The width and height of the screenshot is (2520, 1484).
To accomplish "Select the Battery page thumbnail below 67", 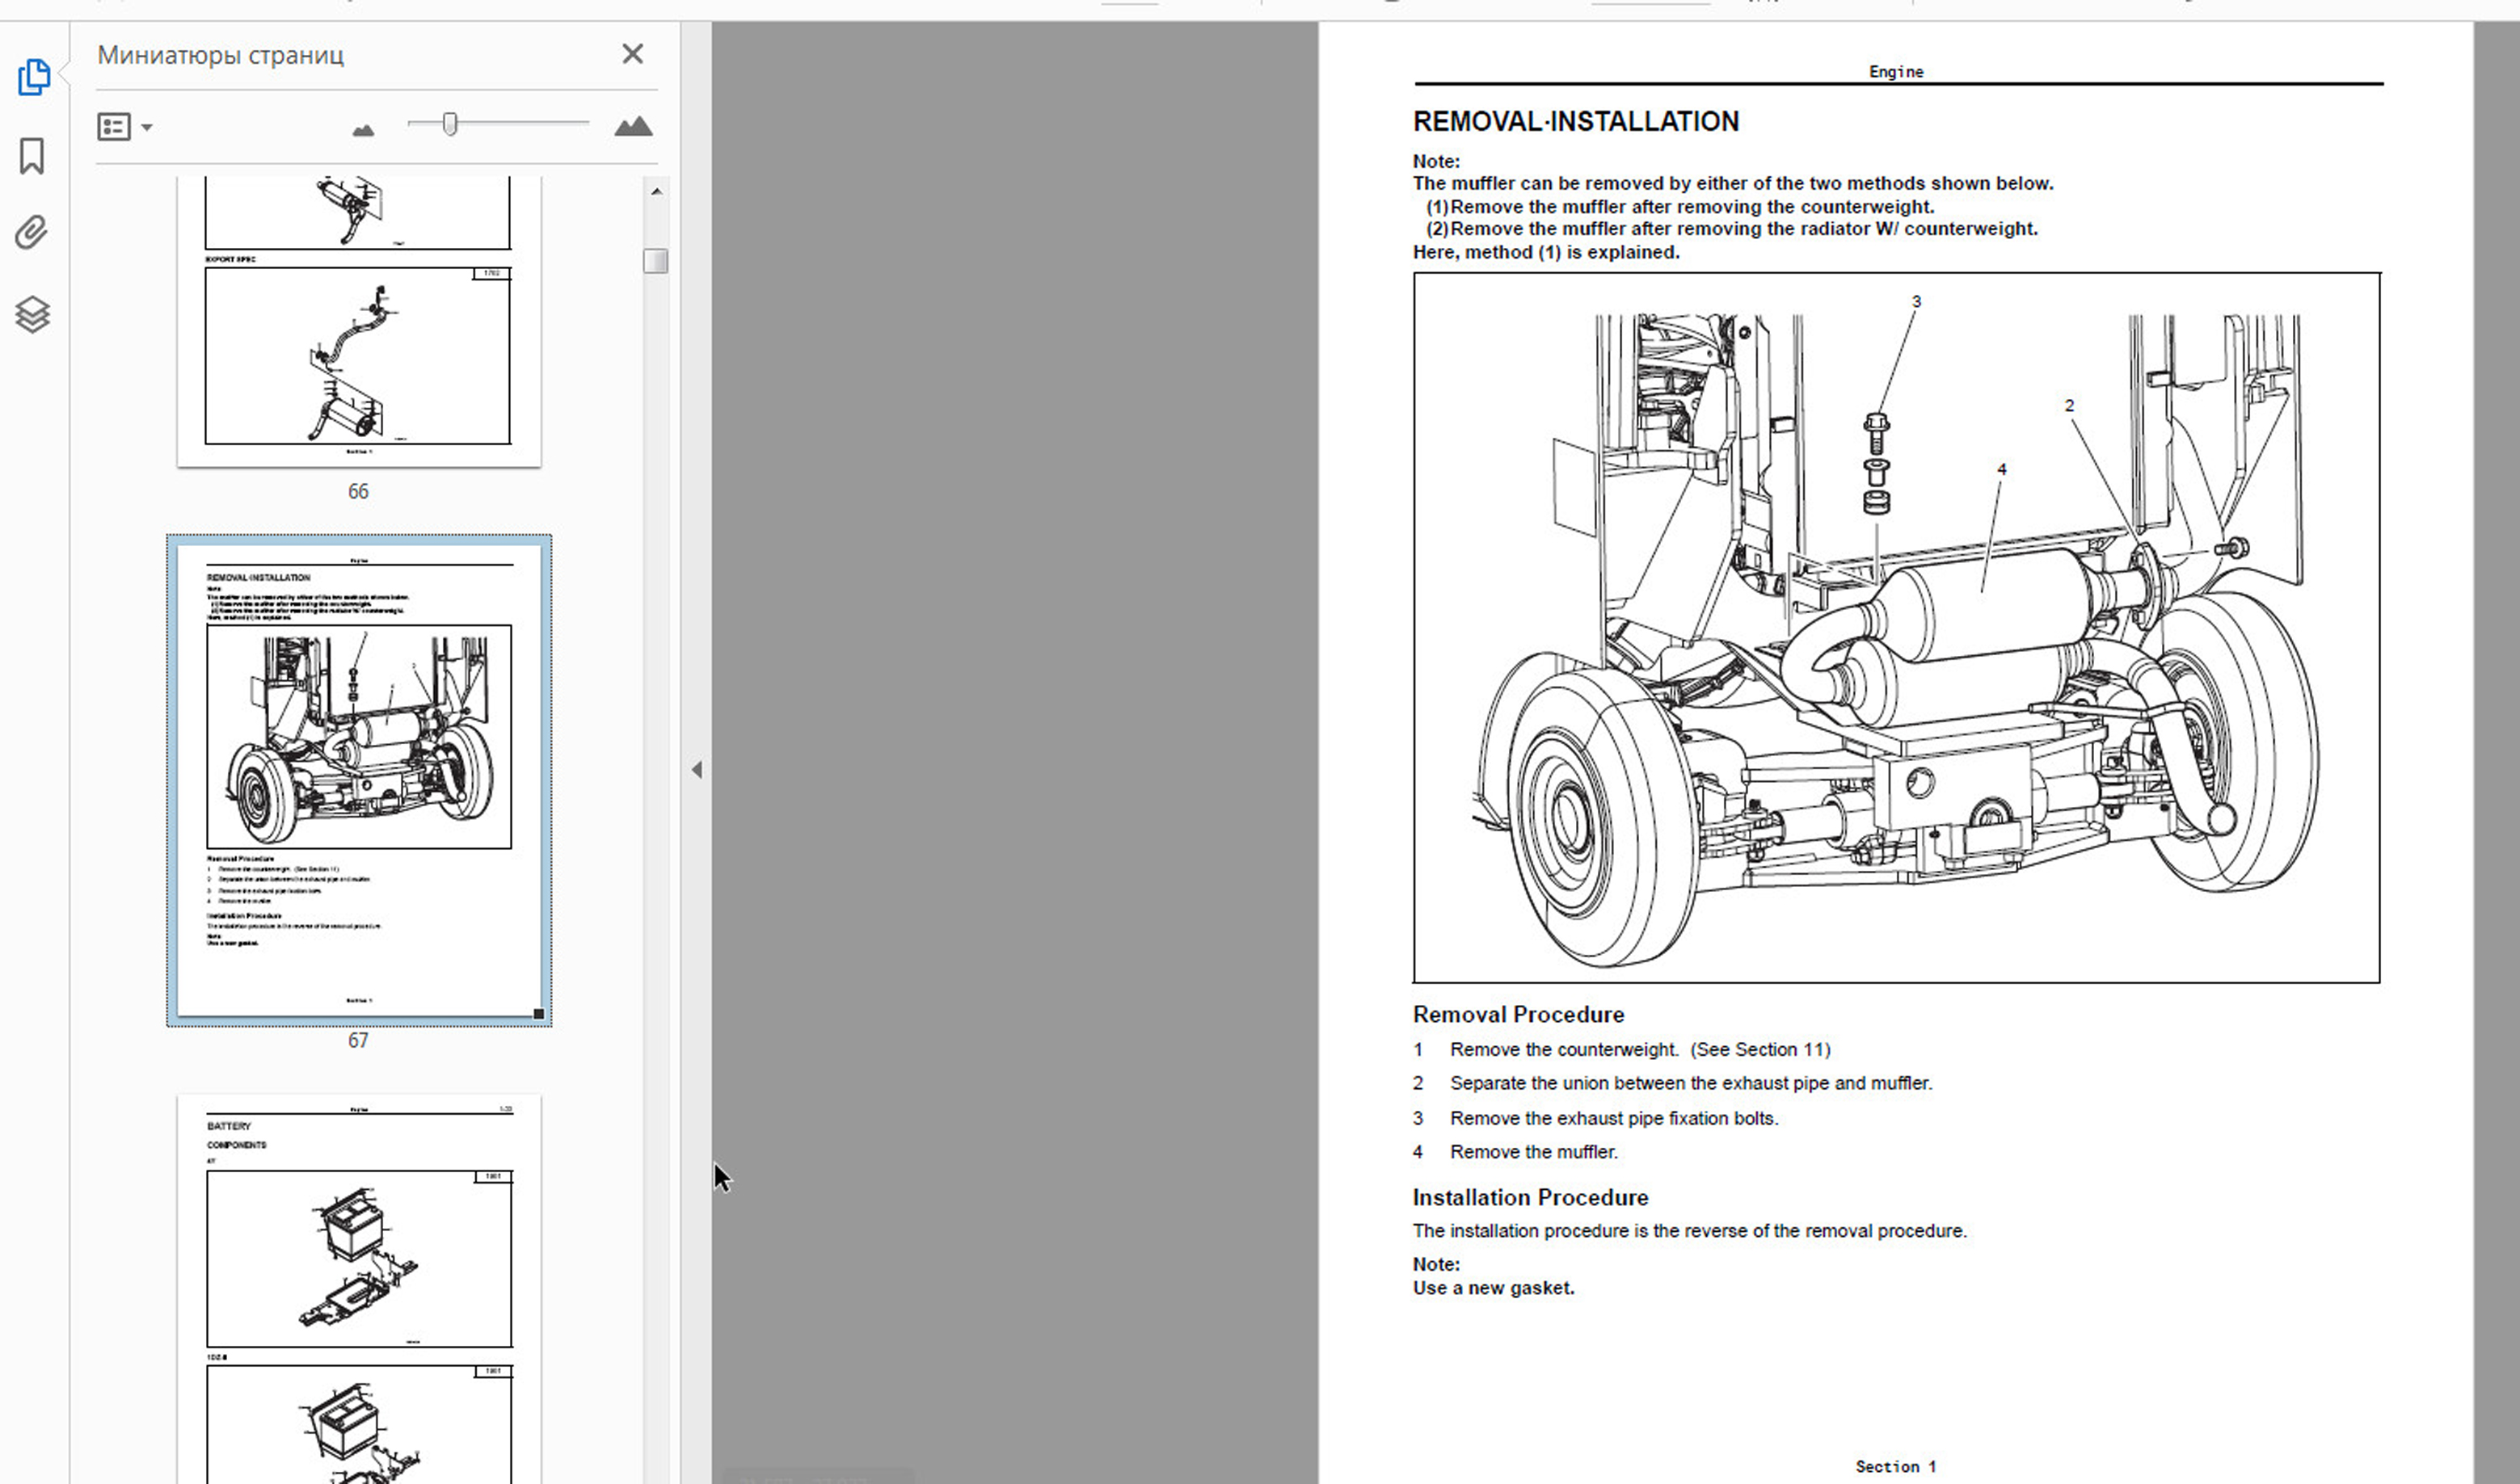I will point(358,1290).
